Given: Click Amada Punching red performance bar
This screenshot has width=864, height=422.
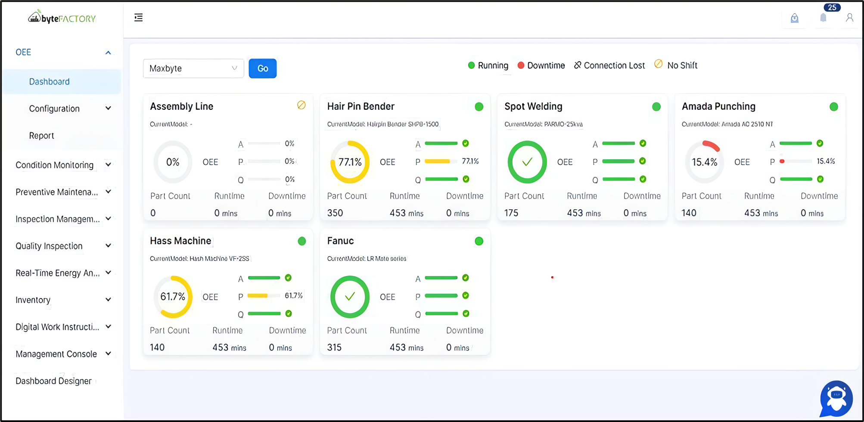Looking at the screenshot, I should click(796, 161).
